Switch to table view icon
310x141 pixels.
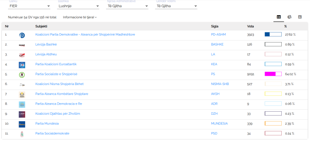[279, 17]
